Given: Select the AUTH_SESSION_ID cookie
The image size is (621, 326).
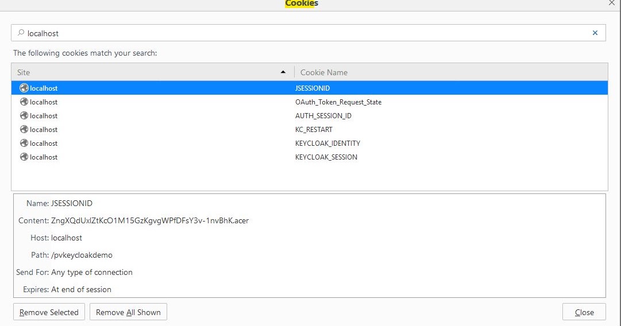Looking at the screenshot, I should pyautogui.click(x=323, y=116).
